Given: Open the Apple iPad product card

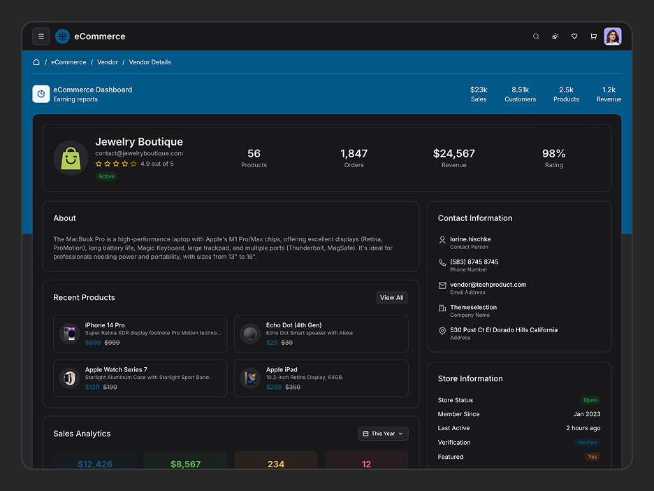Looking at the screenshot, I should pyautogui.click(x=321, y=378).
